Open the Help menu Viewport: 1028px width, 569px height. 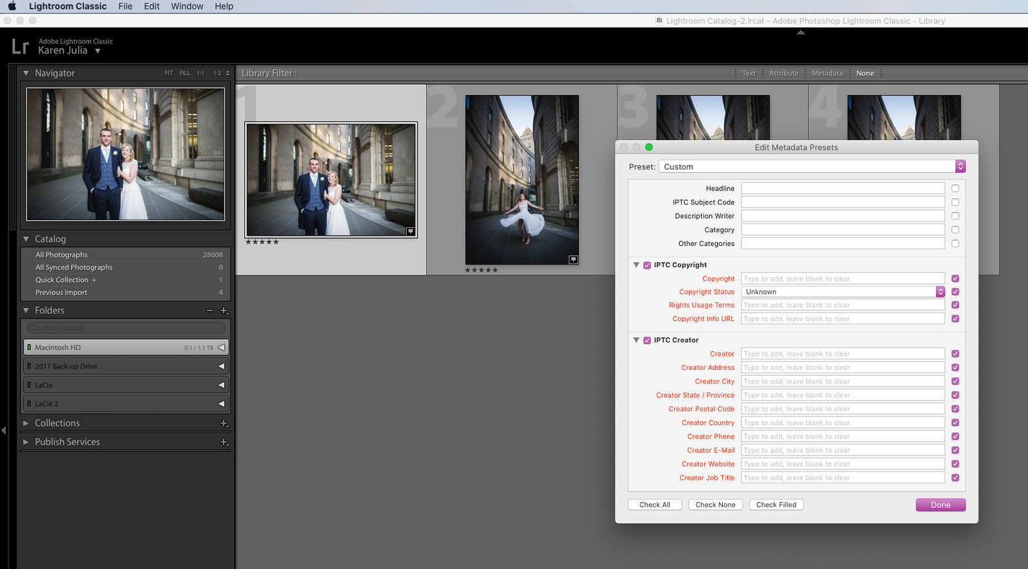point(224,6)
